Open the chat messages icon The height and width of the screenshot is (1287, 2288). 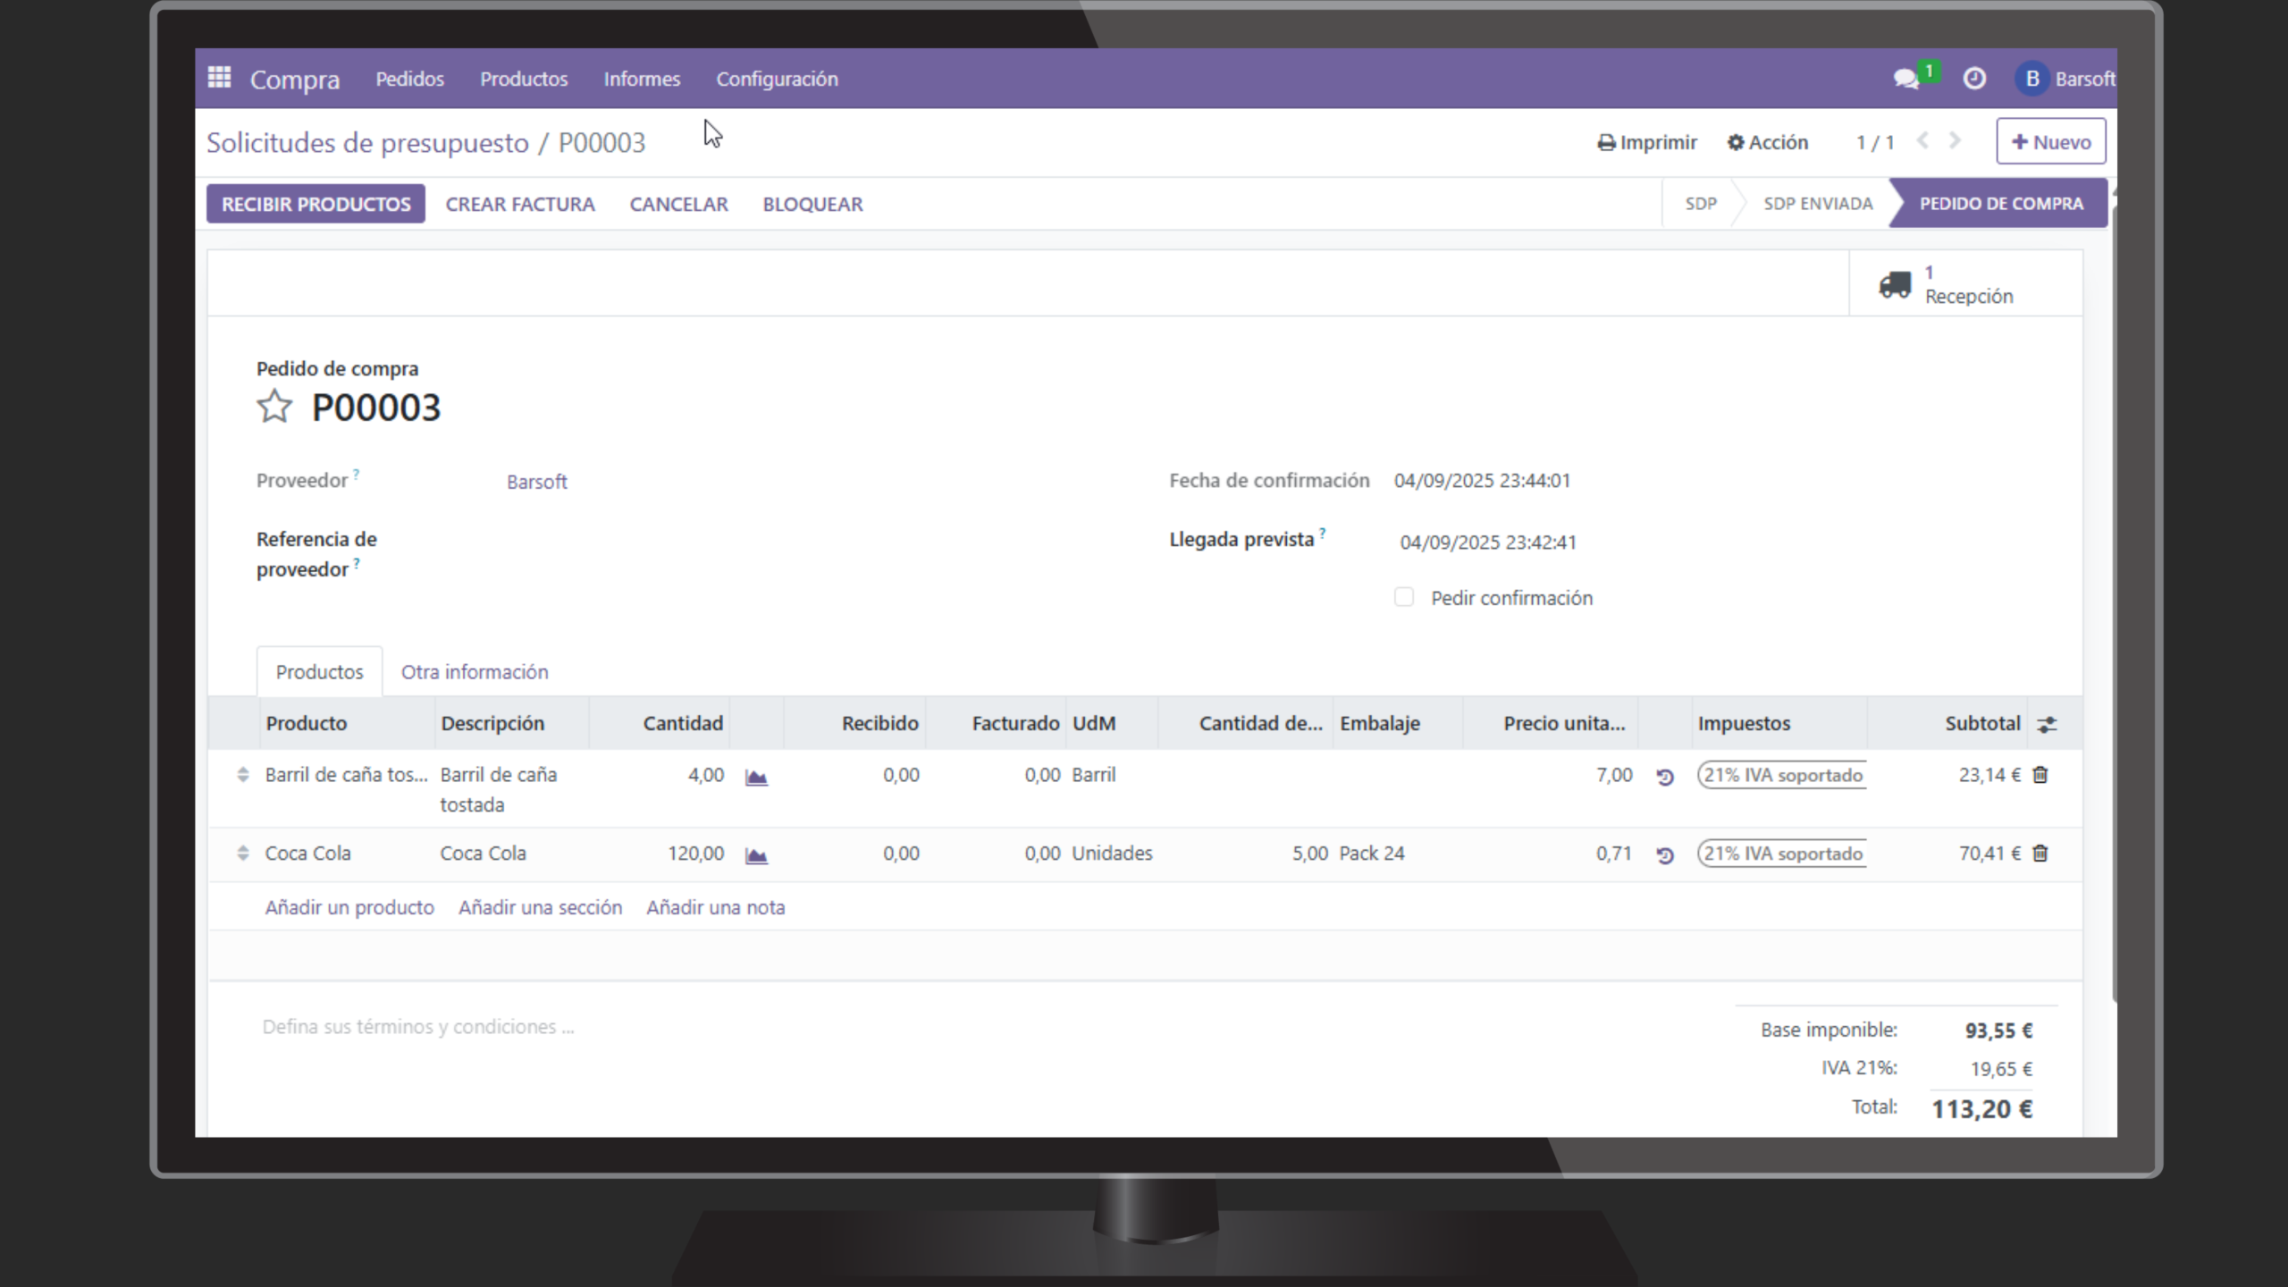coord(1905,80)
